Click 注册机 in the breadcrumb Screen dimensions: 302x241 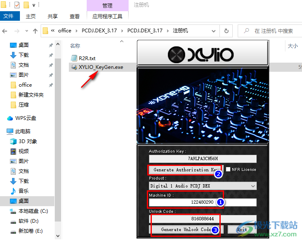tap(180, 31)
